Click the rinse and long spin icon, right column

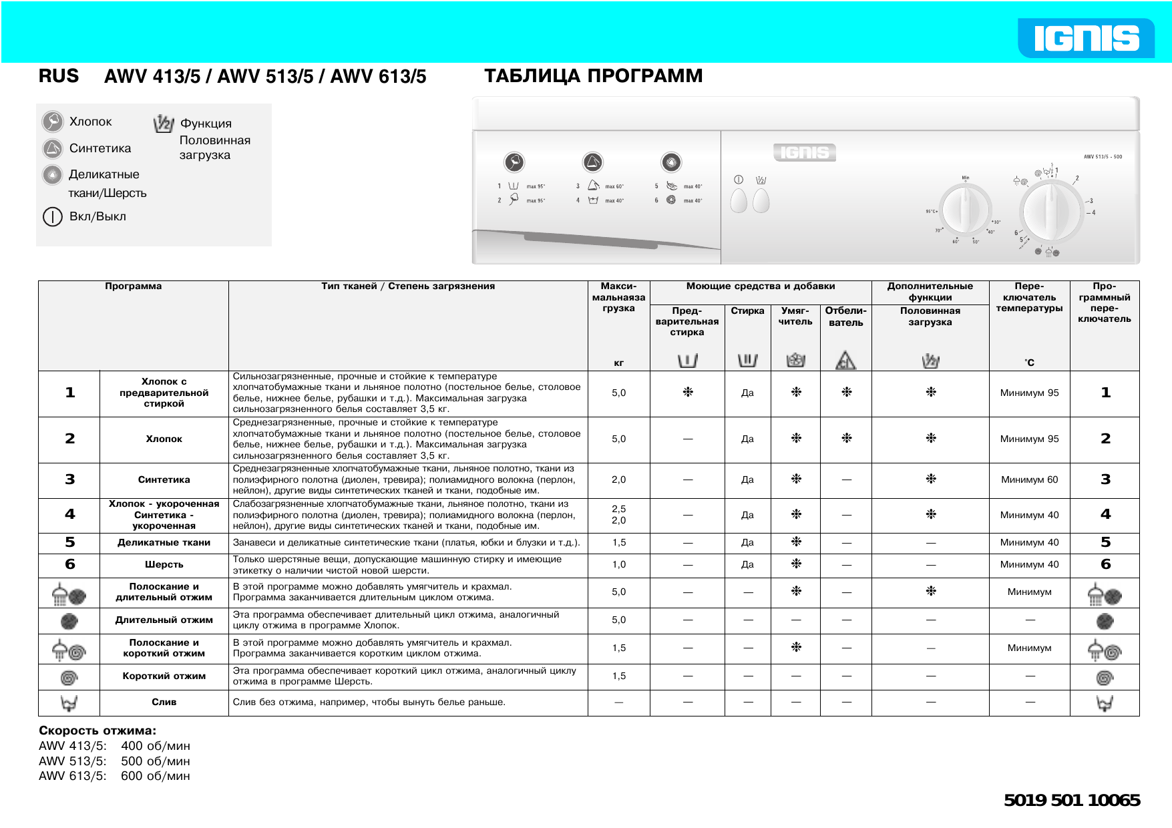(1105, 594)
